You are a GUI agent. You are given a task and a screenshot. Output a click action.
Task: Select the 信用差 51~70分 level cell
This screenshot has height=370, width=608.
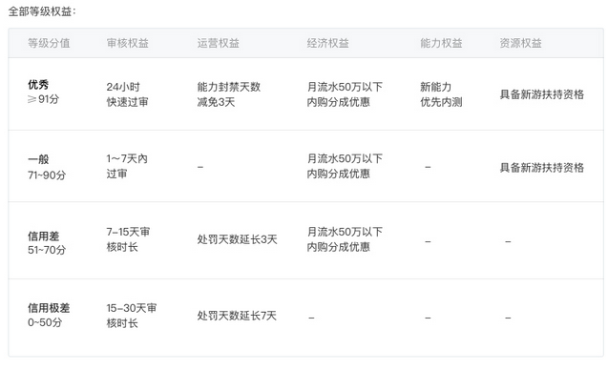(47, 243)
